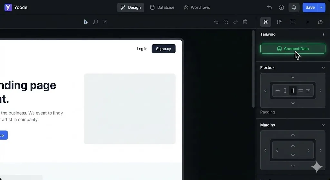Click the canvas toolbar undo icon
The width and height of the screenshot is (330, 180).
tap(216, 22)
